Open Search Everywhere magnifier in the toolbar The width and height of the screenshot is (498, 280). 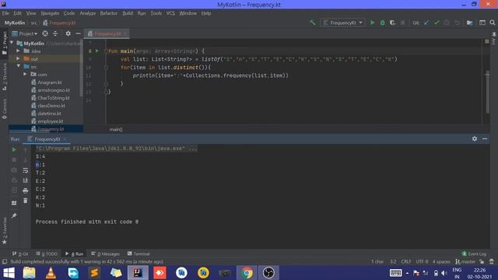tap(493, 23)
